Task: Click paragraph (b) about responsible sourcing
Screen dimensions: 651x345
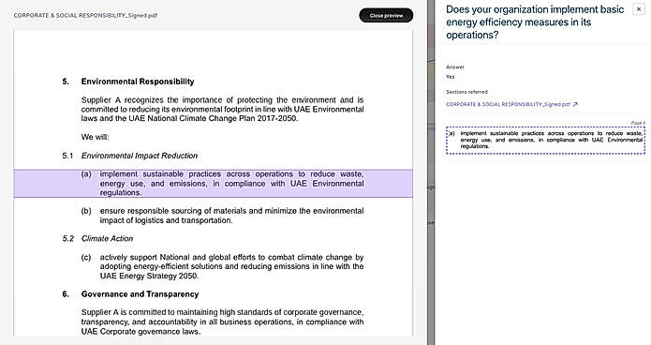Action: point(223,216)
